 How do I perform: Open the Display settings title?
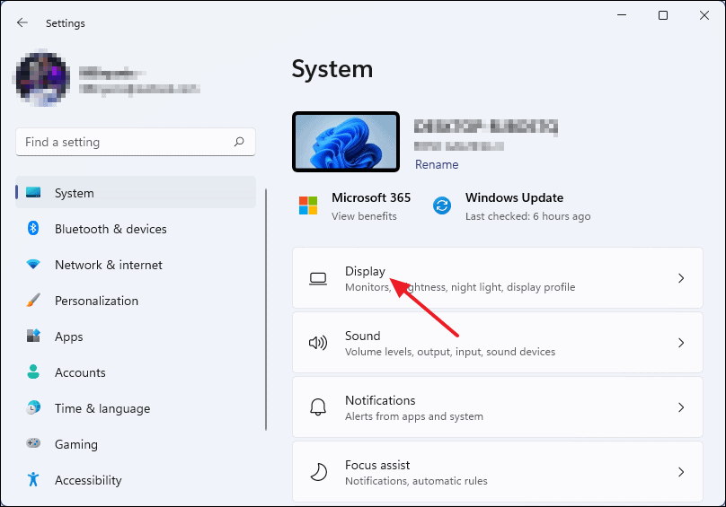tap(365, 271)
